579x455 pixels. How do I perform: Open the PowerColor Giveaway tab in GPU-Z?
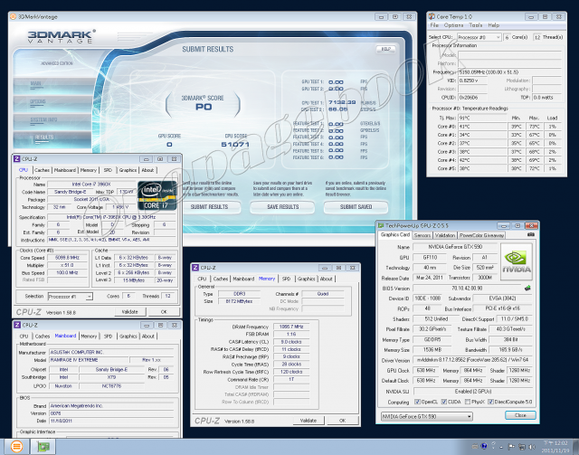pos(481,235)
